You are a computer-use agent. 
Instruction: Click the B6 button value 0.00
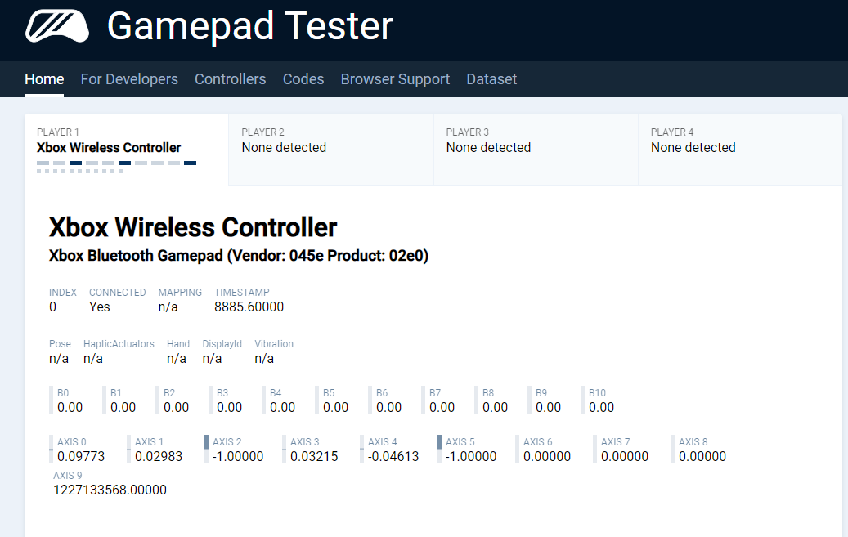(x=389, y=407)
